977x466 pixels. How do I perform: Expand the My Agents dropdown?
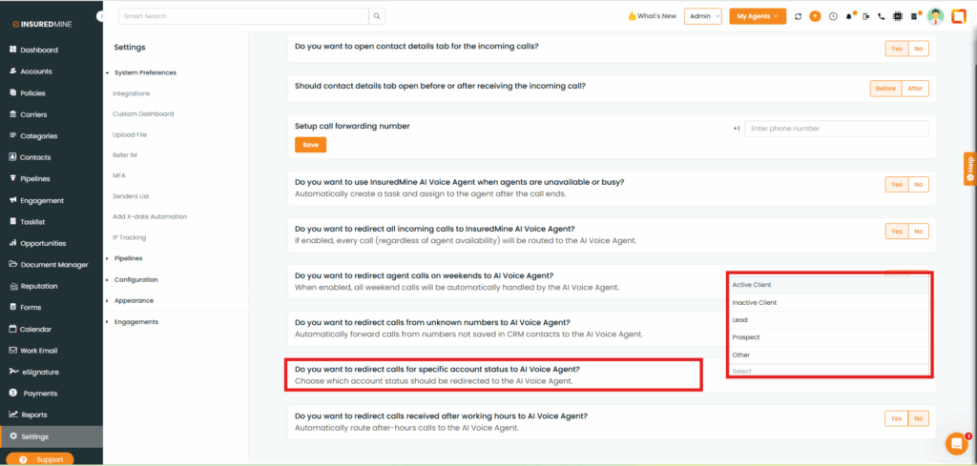click(756, 16)
